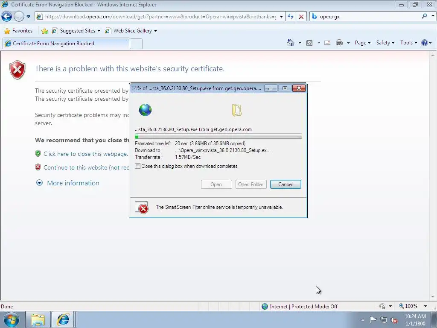Click the Forward navigation arrow

19,17
